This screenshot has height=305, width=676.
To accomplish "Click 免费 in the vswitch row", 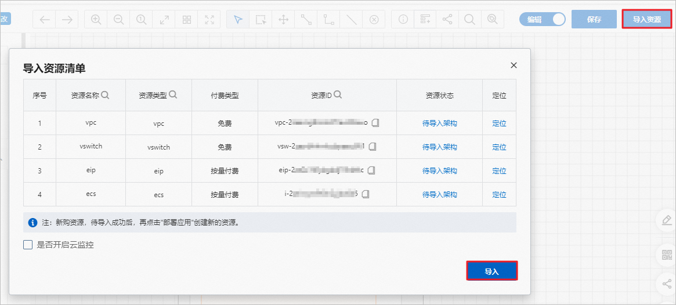I will click(225, 147).
